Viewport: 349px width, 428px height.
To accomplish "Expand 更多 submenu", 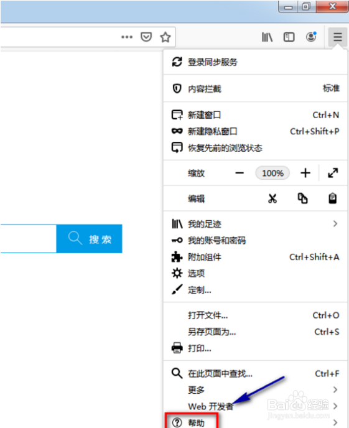I will point(255,390).
